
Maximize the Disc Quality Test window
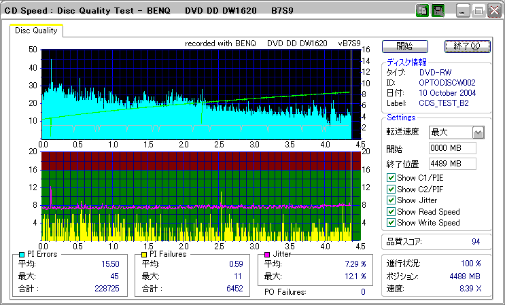coord(478,11)
